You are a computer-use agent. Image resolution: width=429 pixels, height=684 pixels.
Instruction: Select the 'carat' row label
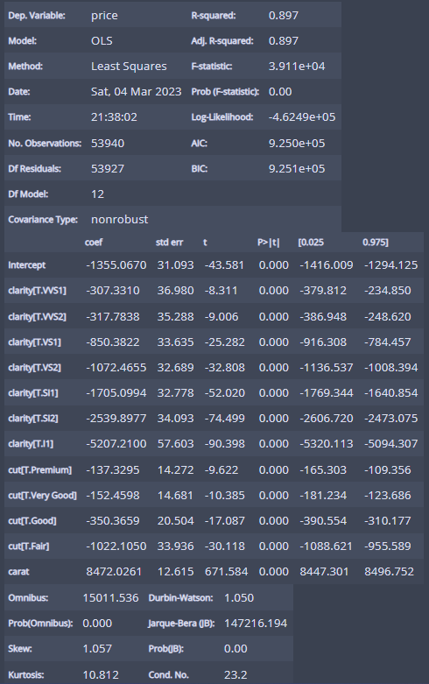pyautogui.click(x=18, y=571)
